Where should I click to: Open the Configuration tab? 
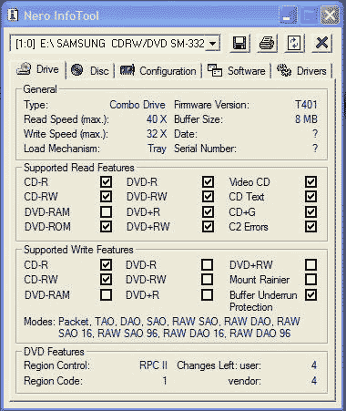point(158,71)
